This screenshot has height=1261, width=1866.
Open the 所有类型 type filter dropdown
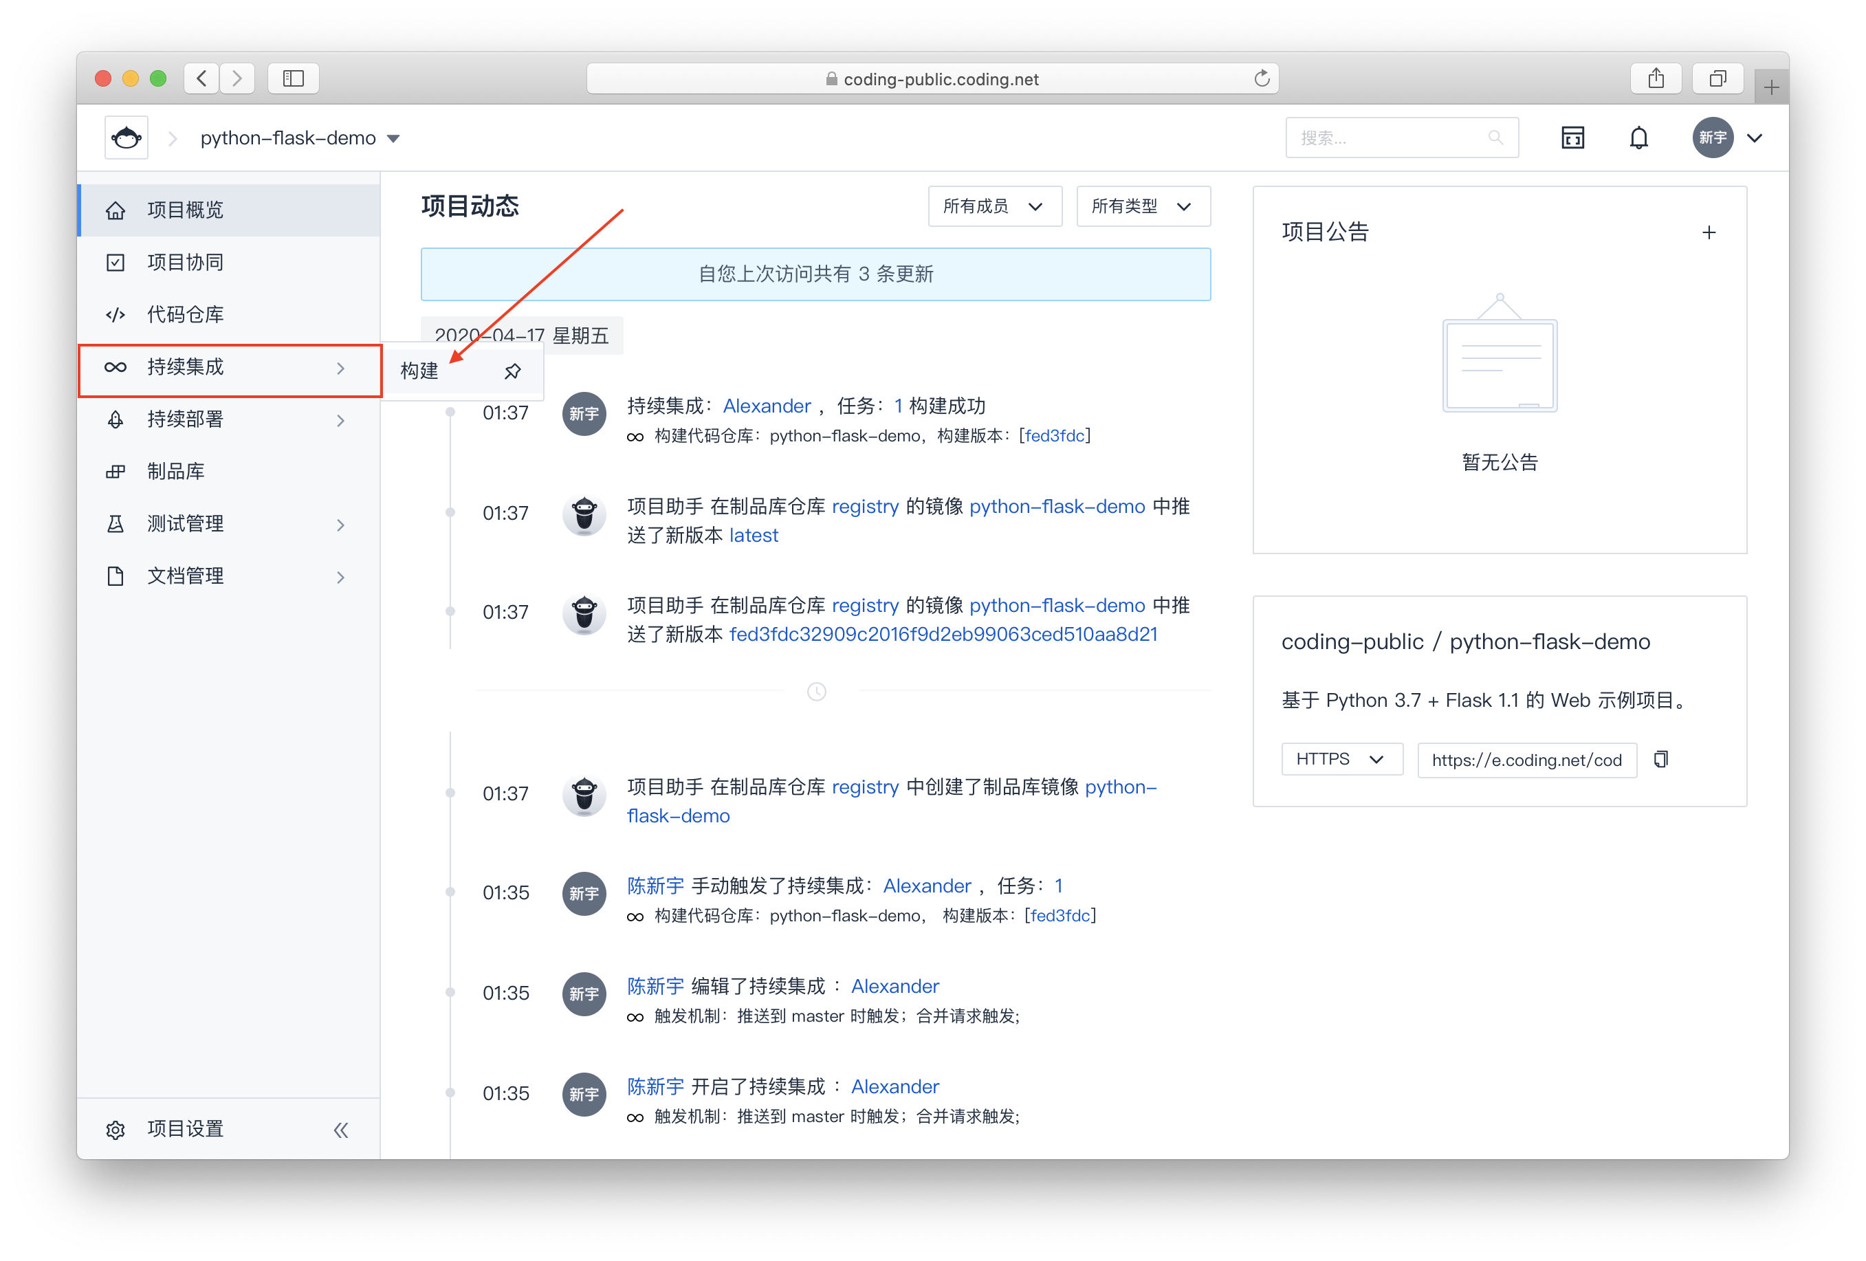point(1143,206)
